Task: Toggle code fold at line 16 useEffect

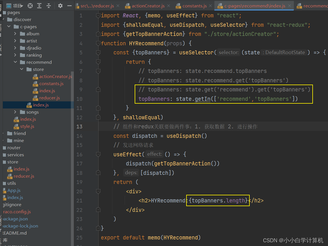Action: point(98,154)
